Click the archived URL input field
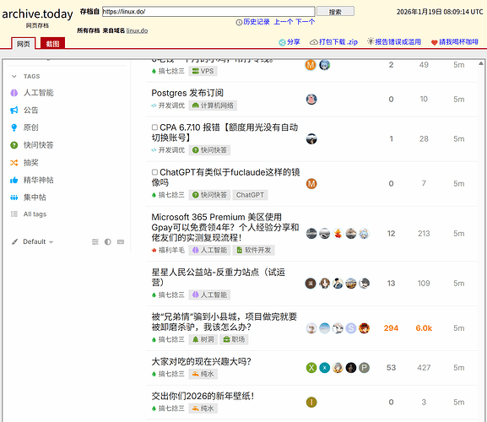Viewport: 487px width, 422px height. pos(208,12)
